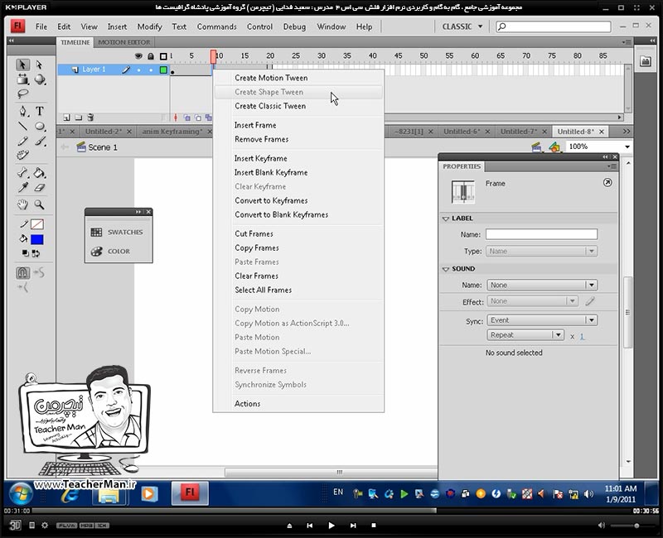Screen dimensions: 663x538
Task: Toggle show/hide all layers eye icon
Action: [x=138, y=55]
